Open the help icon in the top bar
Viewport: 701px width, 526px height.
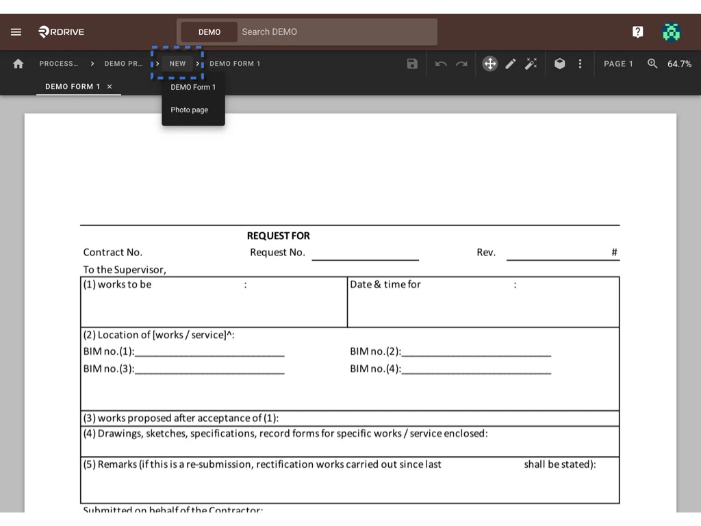pyautogui.click(x=637, y=32)
